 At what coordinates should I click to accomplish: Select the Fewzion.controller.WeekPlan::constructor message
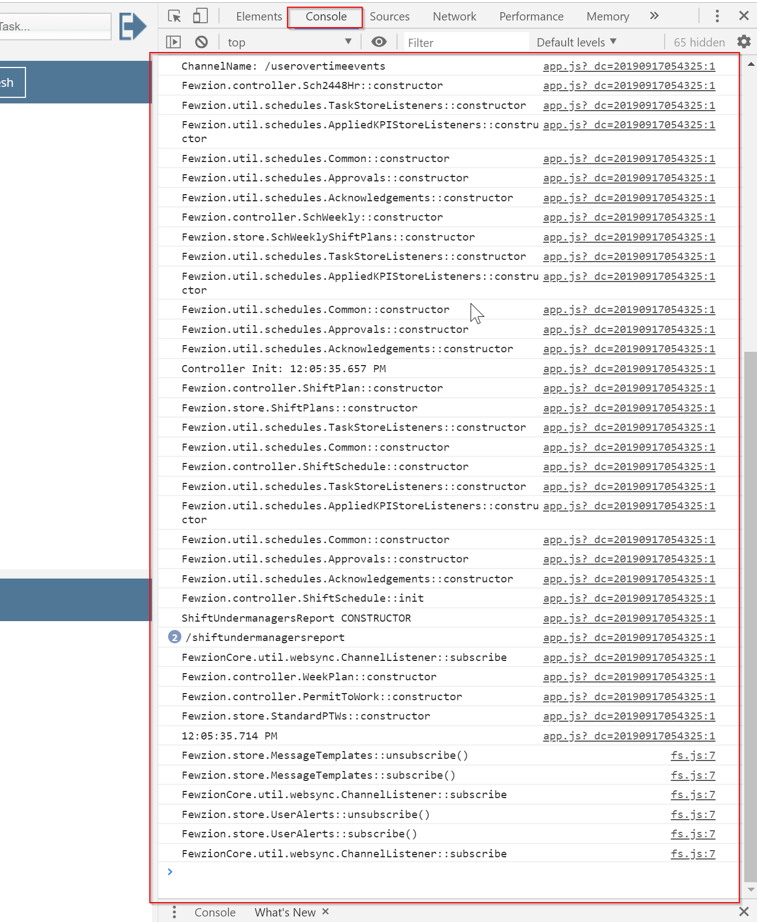click(309, 677)
